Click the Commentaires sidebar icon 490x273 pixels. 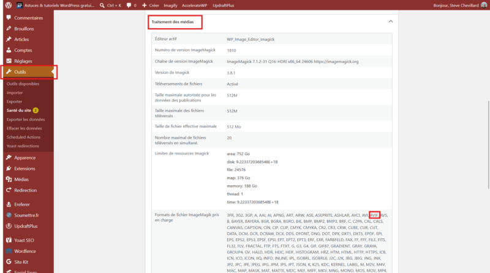click(x=9, y=18)
